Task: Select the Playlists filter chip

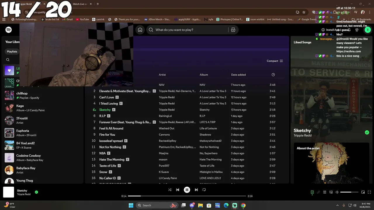Action: (x=12, y=52)
